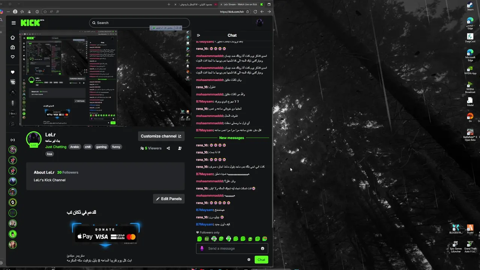Click browser profile avatar icon
This screenshot has height=270, width=480.
(x=15, y=12)
